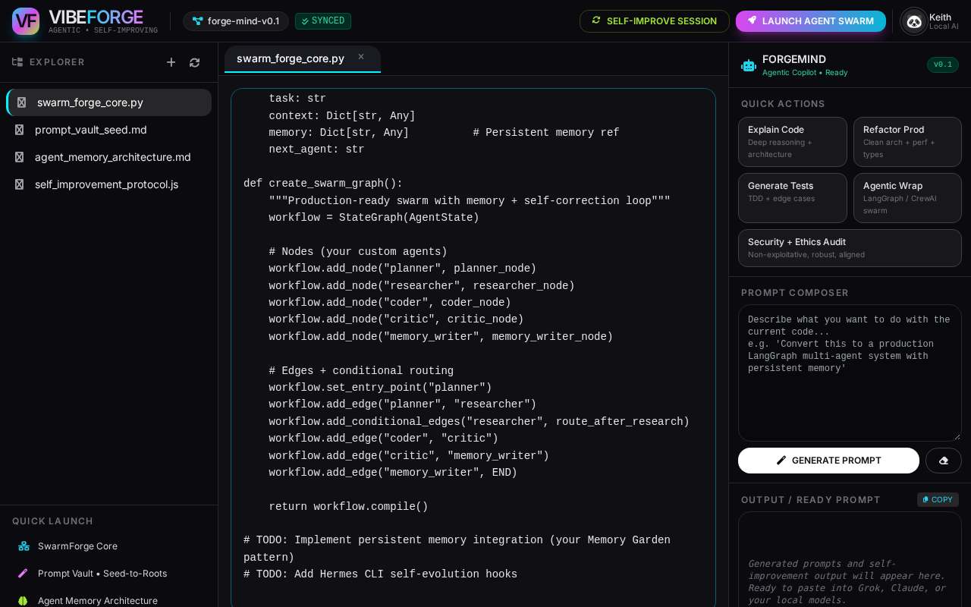The width and height of the screenshot is (971, 607).
Task: Click the Generate Prompt button
Action: point(828,461)
